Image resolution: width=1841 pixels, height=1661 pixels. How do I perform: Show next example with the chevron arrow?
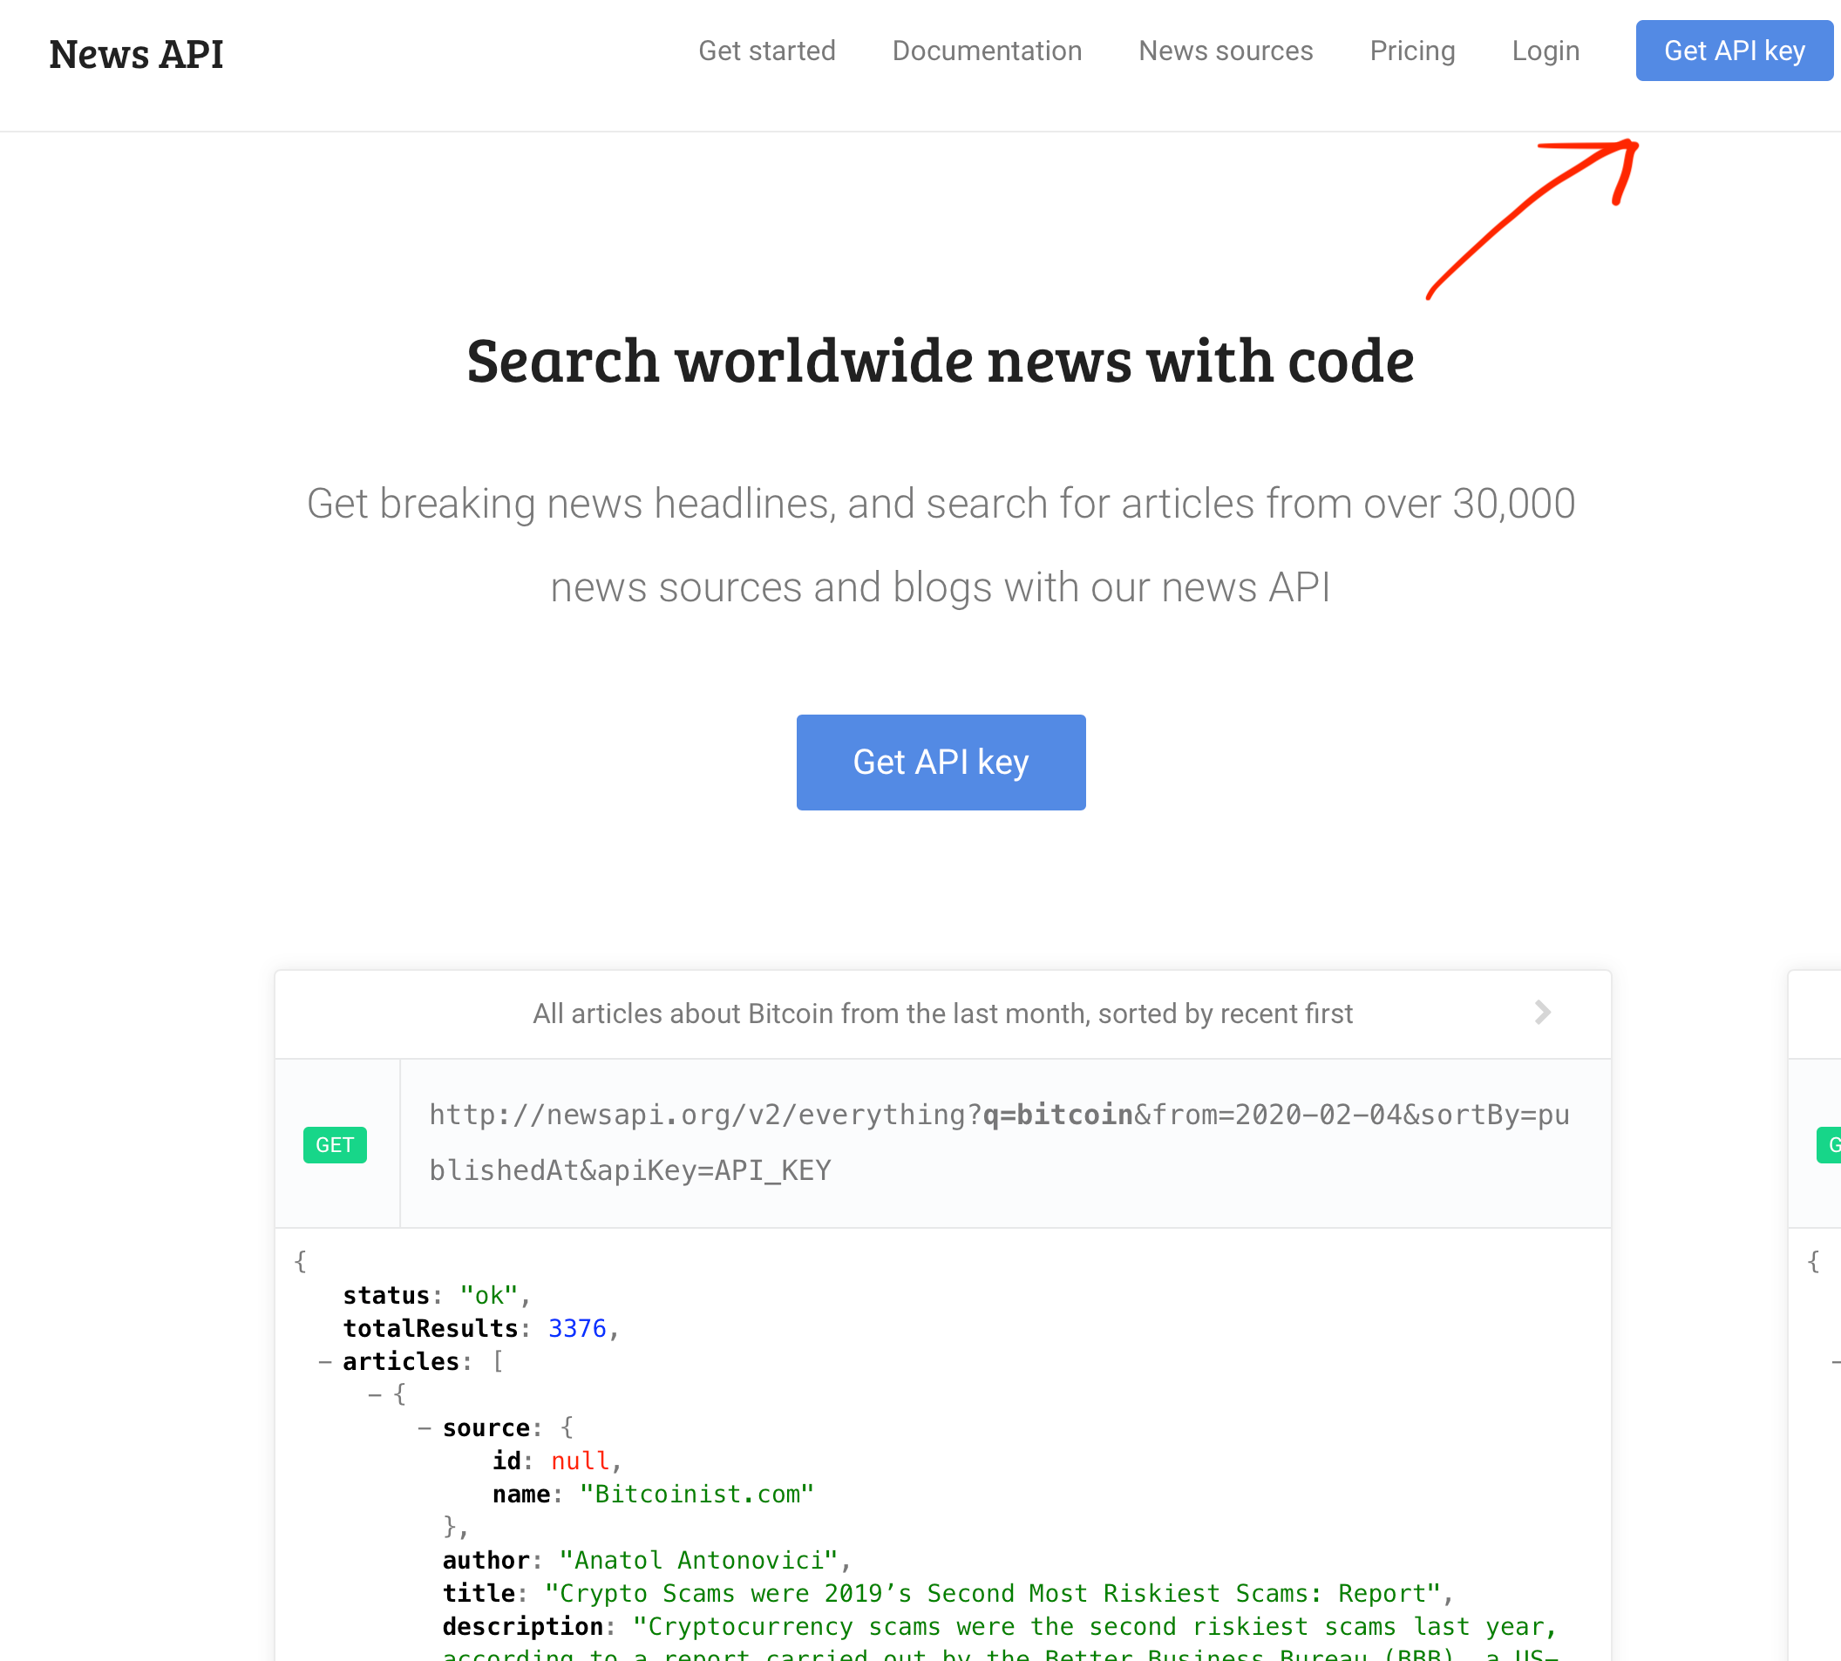(1543, 1012)
